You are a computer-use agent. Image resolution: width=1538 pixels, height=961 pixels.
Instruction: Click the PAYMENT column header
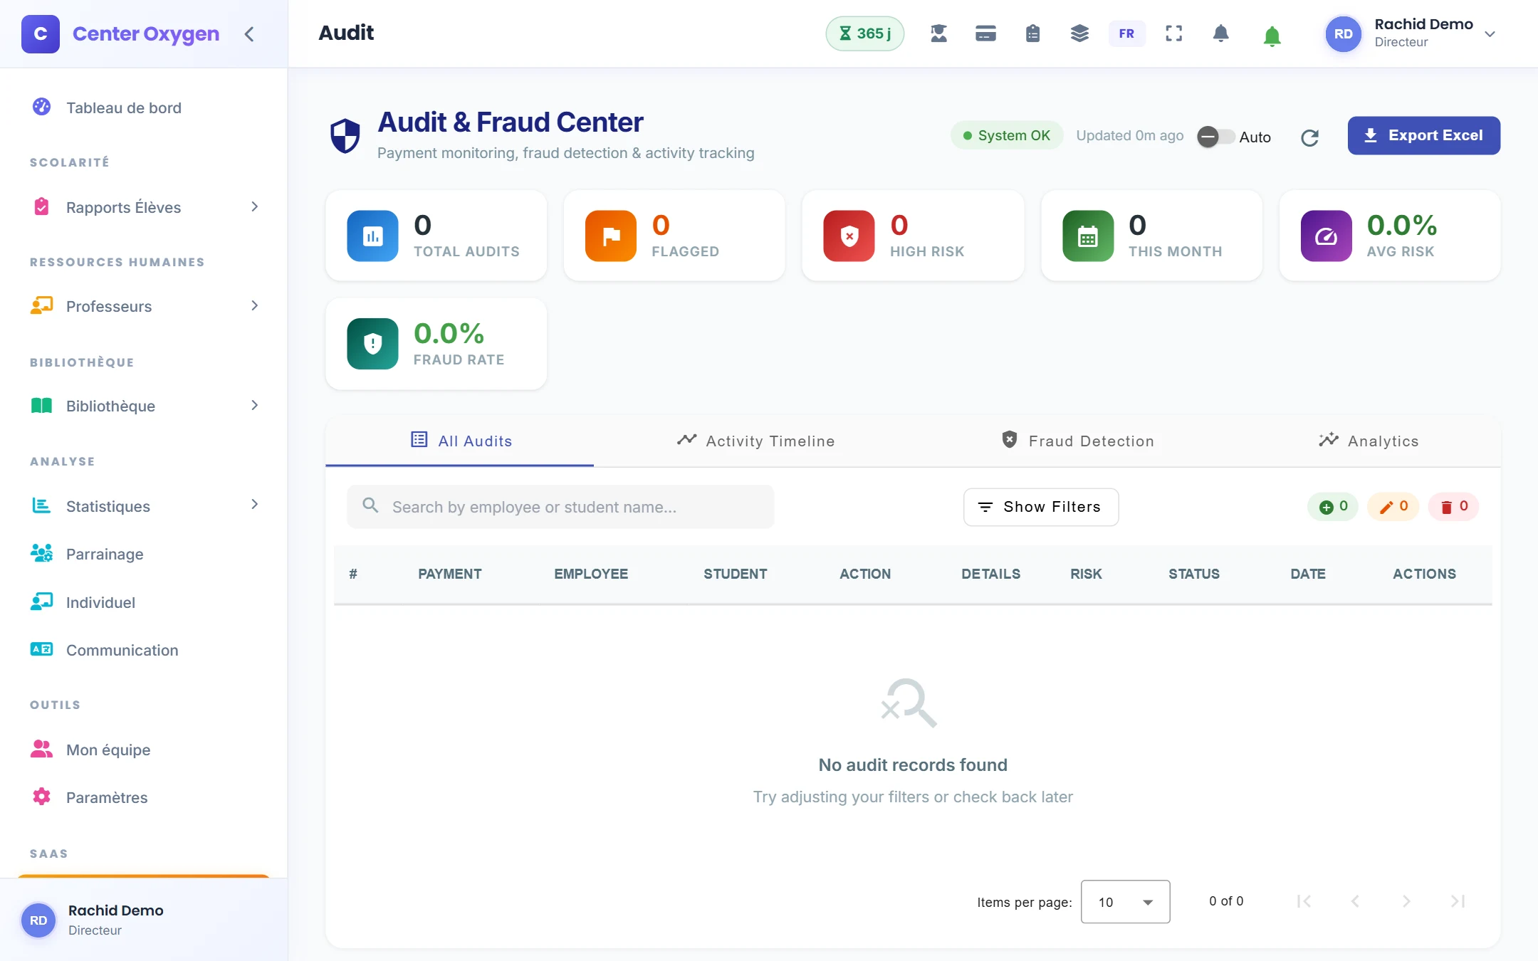(450, 574)
